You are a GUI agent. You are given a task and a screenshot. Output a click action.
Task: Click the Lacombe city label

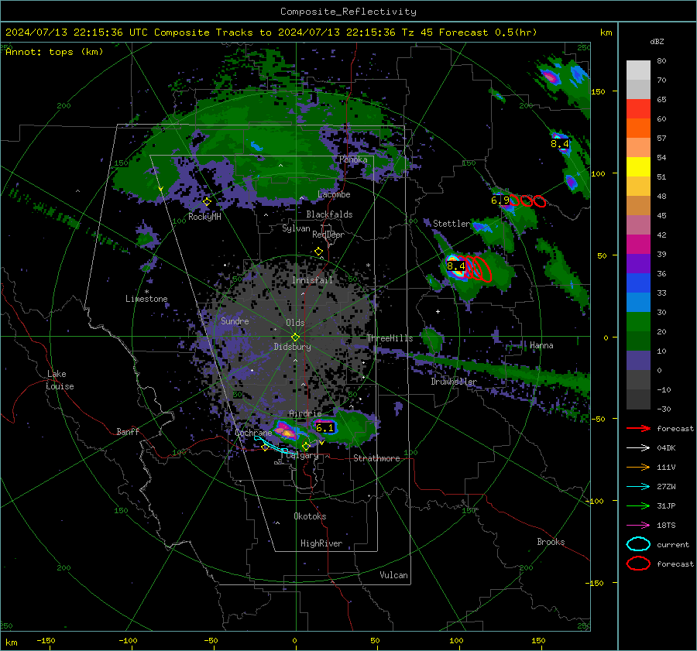(x=334, y=194)
